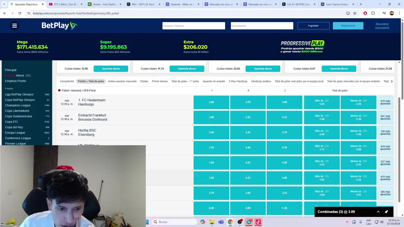This screenshot has width=404, height=227.
Task: Open the red extension icon in toolbar
Action: point(365,13)
